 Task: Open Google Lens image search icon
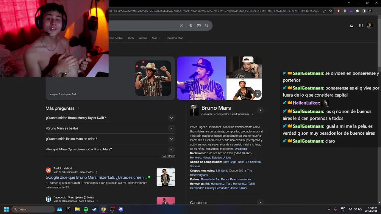(199, 26)
